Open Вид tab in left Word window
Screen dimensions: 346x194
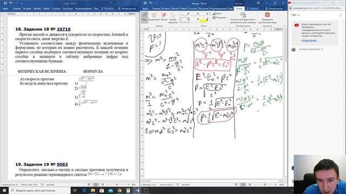tap(96, 9)
